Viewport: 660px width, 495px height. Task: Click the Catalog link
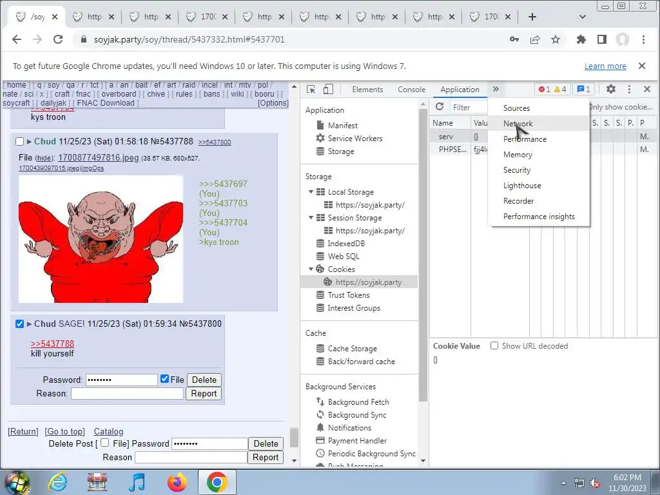click(x=108, y=431)
